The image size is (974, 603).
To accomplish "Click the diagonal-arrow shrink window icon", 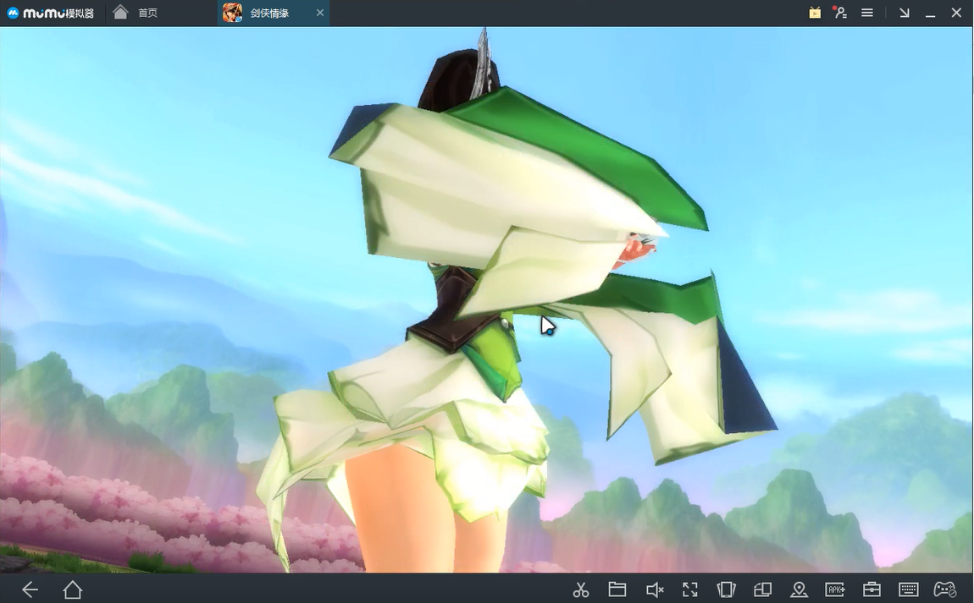I will 905,13.
